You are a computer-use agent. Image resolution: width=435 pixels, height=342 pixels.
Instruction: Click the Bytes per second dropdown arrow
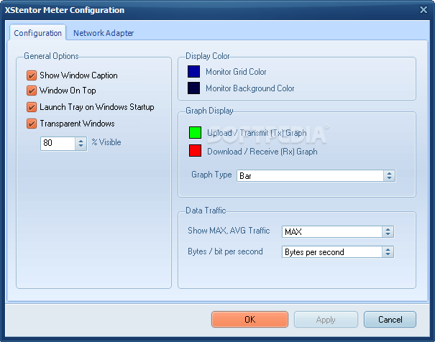coord(388,252)
